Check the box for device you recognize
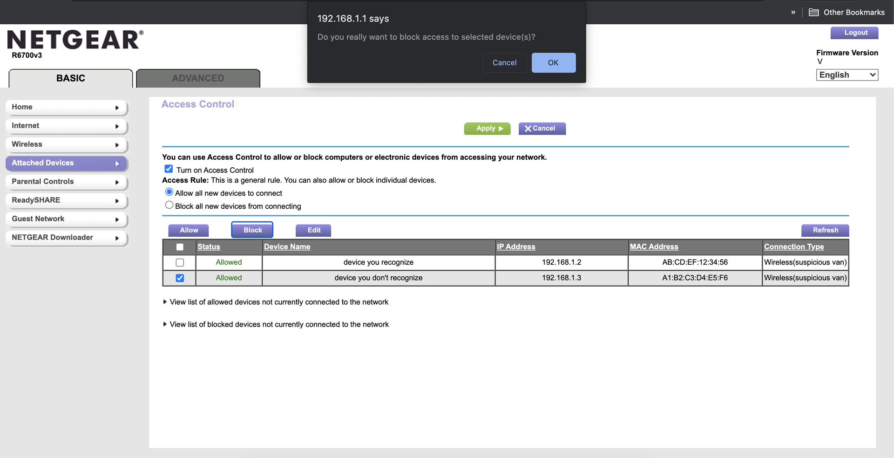 pos(180,263)
